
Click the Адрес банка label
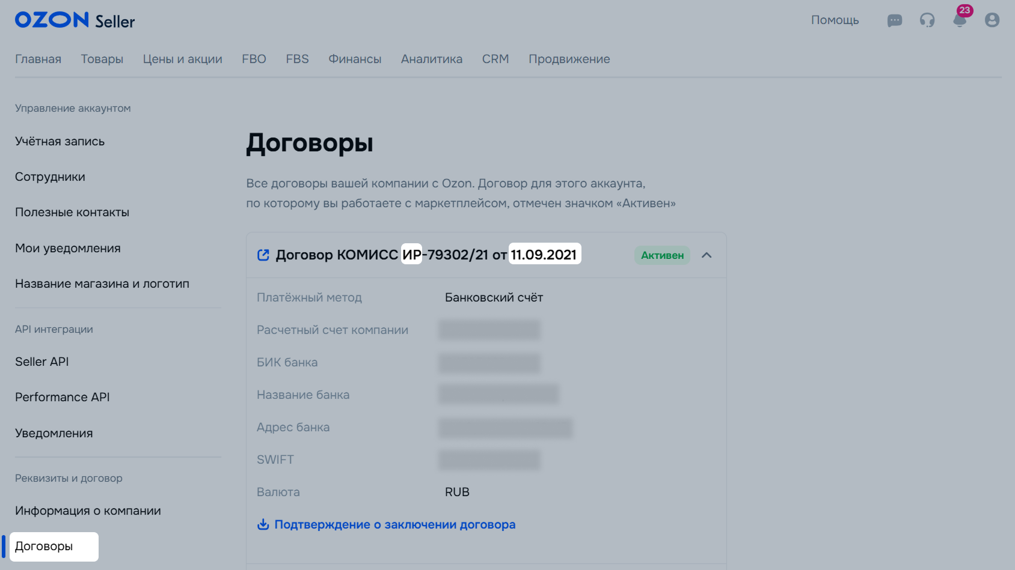293,427
